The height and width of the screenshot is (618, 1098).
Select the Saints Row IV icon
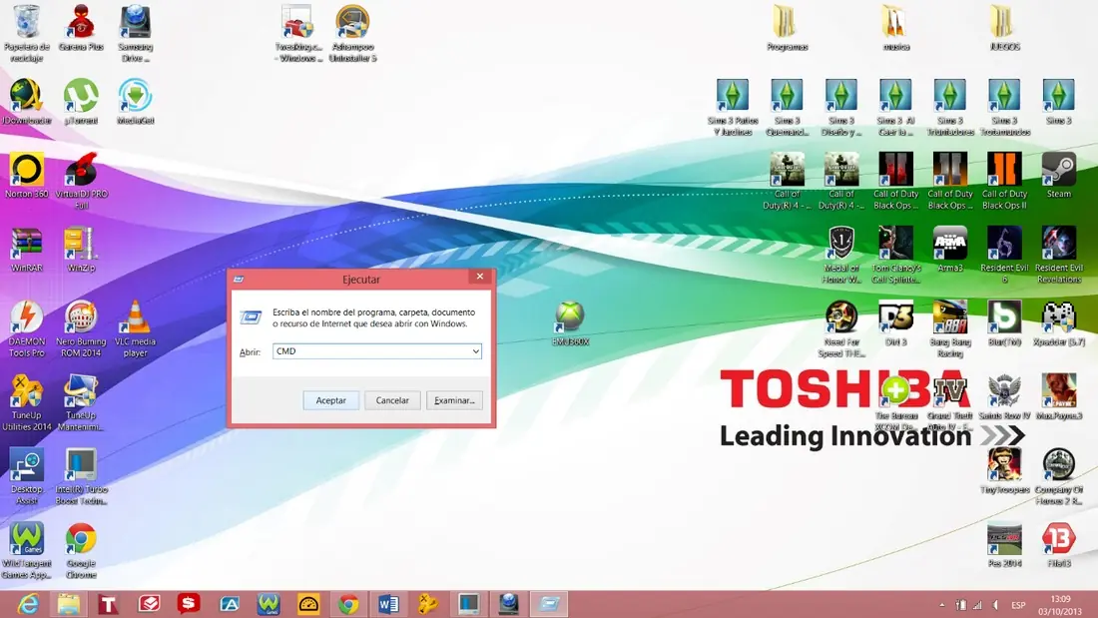1004,397
